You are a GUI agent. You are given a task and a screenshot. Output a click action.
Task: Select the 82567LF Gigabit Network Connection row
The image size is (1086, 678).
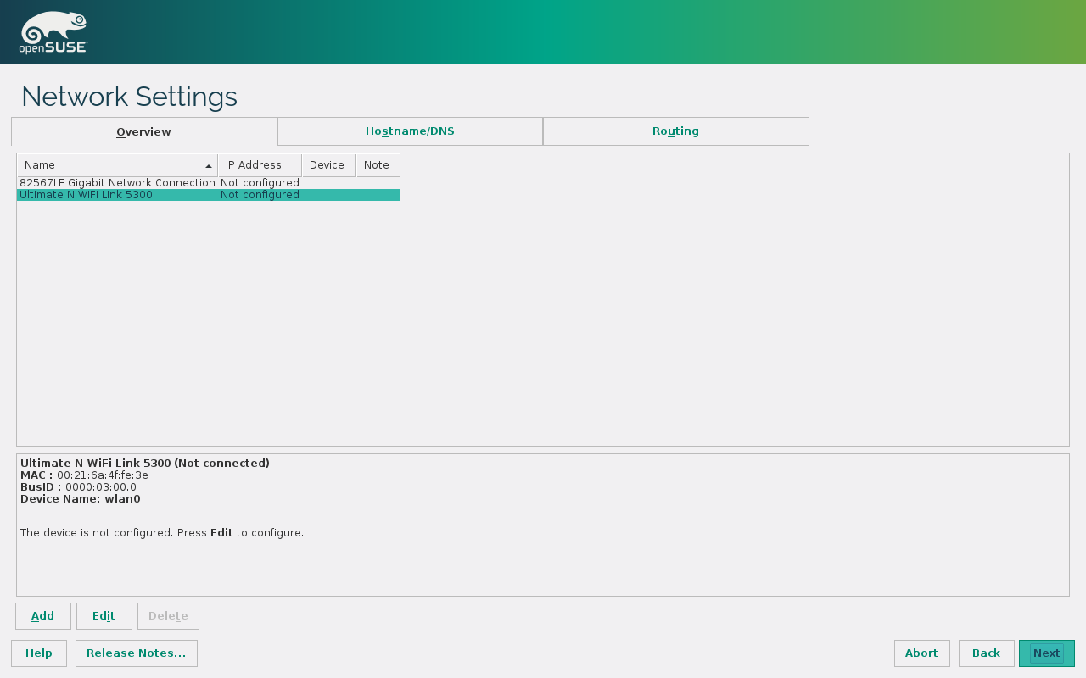117,183
